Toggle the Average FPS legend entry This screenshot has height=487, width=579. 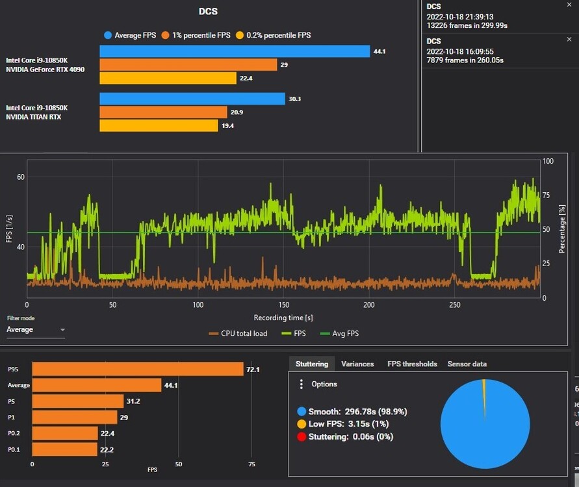(x=130, y=35)
